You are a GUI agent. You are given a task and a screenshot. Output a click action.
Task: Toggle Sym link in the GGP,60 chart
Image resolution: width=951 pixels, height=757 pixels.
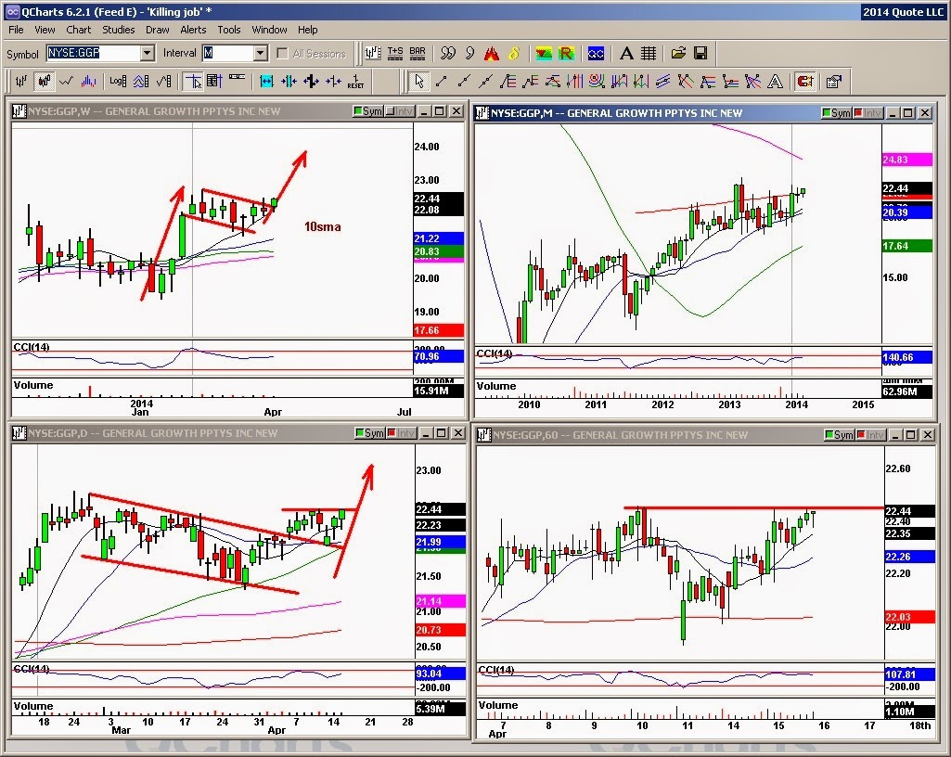click(839, 435)
